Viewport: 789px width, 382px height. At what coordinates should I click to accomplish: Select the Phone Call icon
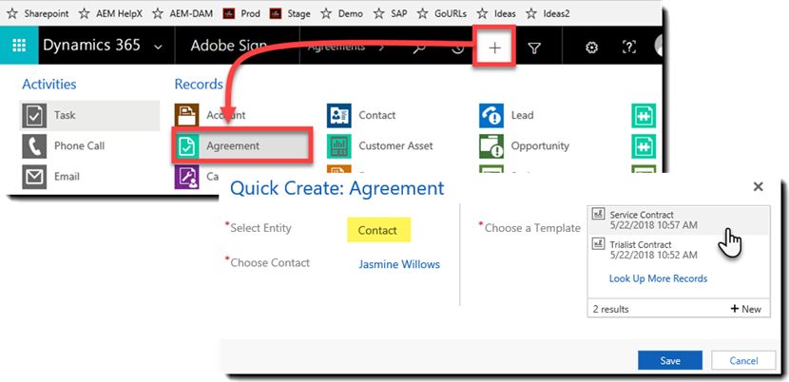(x=34, y=146)
